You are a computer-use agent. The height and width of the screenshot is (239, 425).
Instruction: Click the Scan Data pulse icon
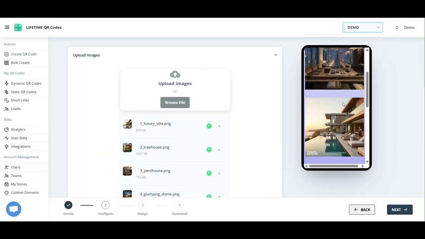coord(6,138)
